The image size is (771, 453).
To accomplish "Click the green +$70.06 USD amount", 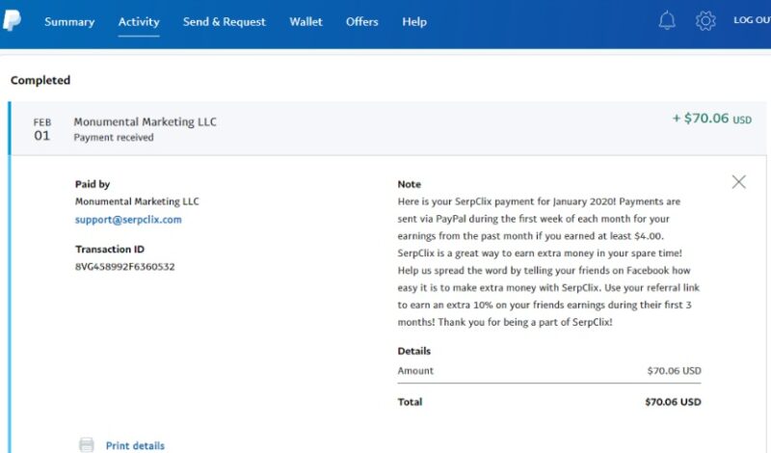I will (x=711, y=120).
